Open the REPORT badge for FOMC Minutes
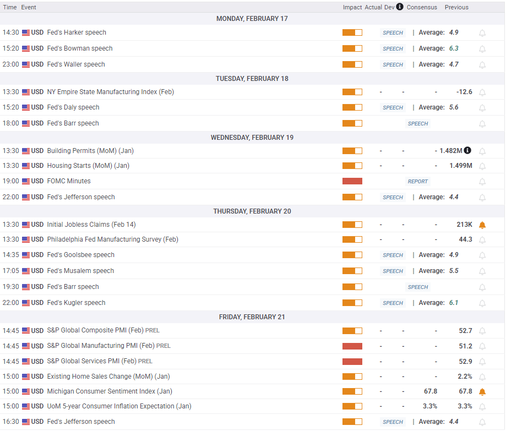The image size is (506, 431). [418, 182]
